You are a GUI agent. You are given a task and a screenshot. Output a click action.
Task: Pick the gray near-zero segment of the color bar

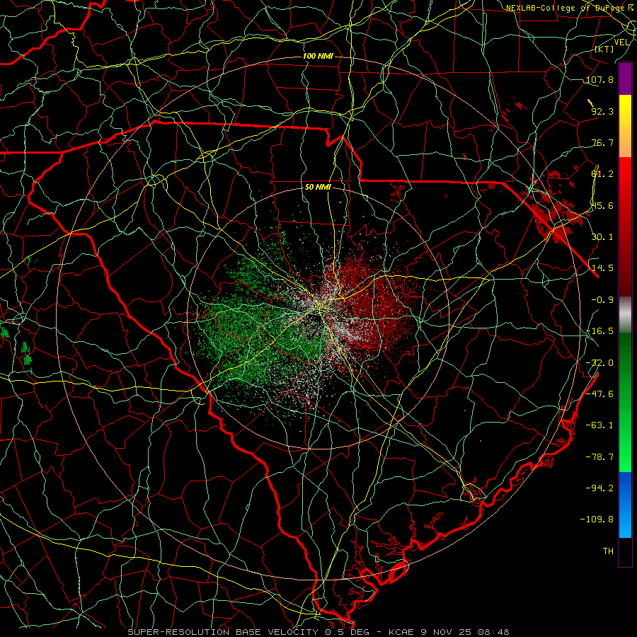point(625,315)
